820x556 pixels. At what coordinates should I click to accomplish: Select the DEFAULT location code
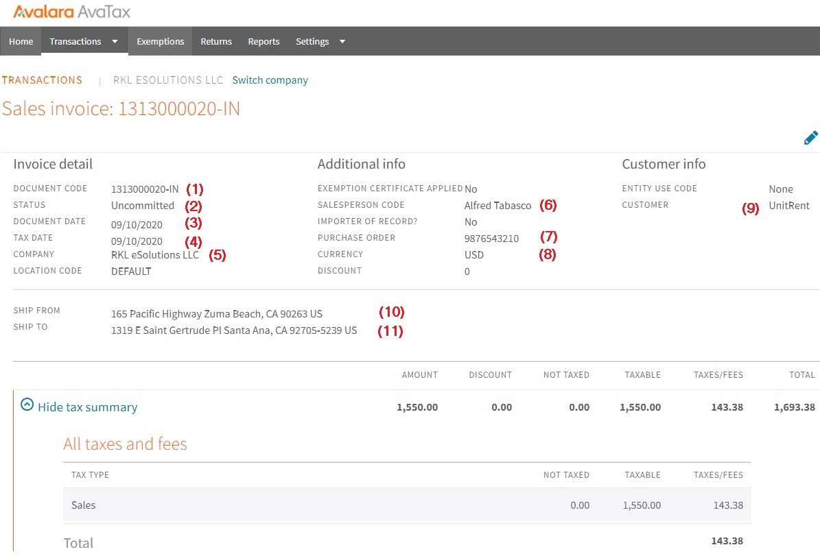(x=131, y=271)
